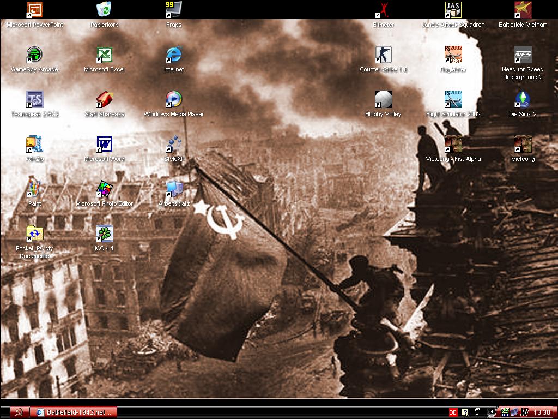Select the Microsoft Excel desktop icon

point(104,55)
